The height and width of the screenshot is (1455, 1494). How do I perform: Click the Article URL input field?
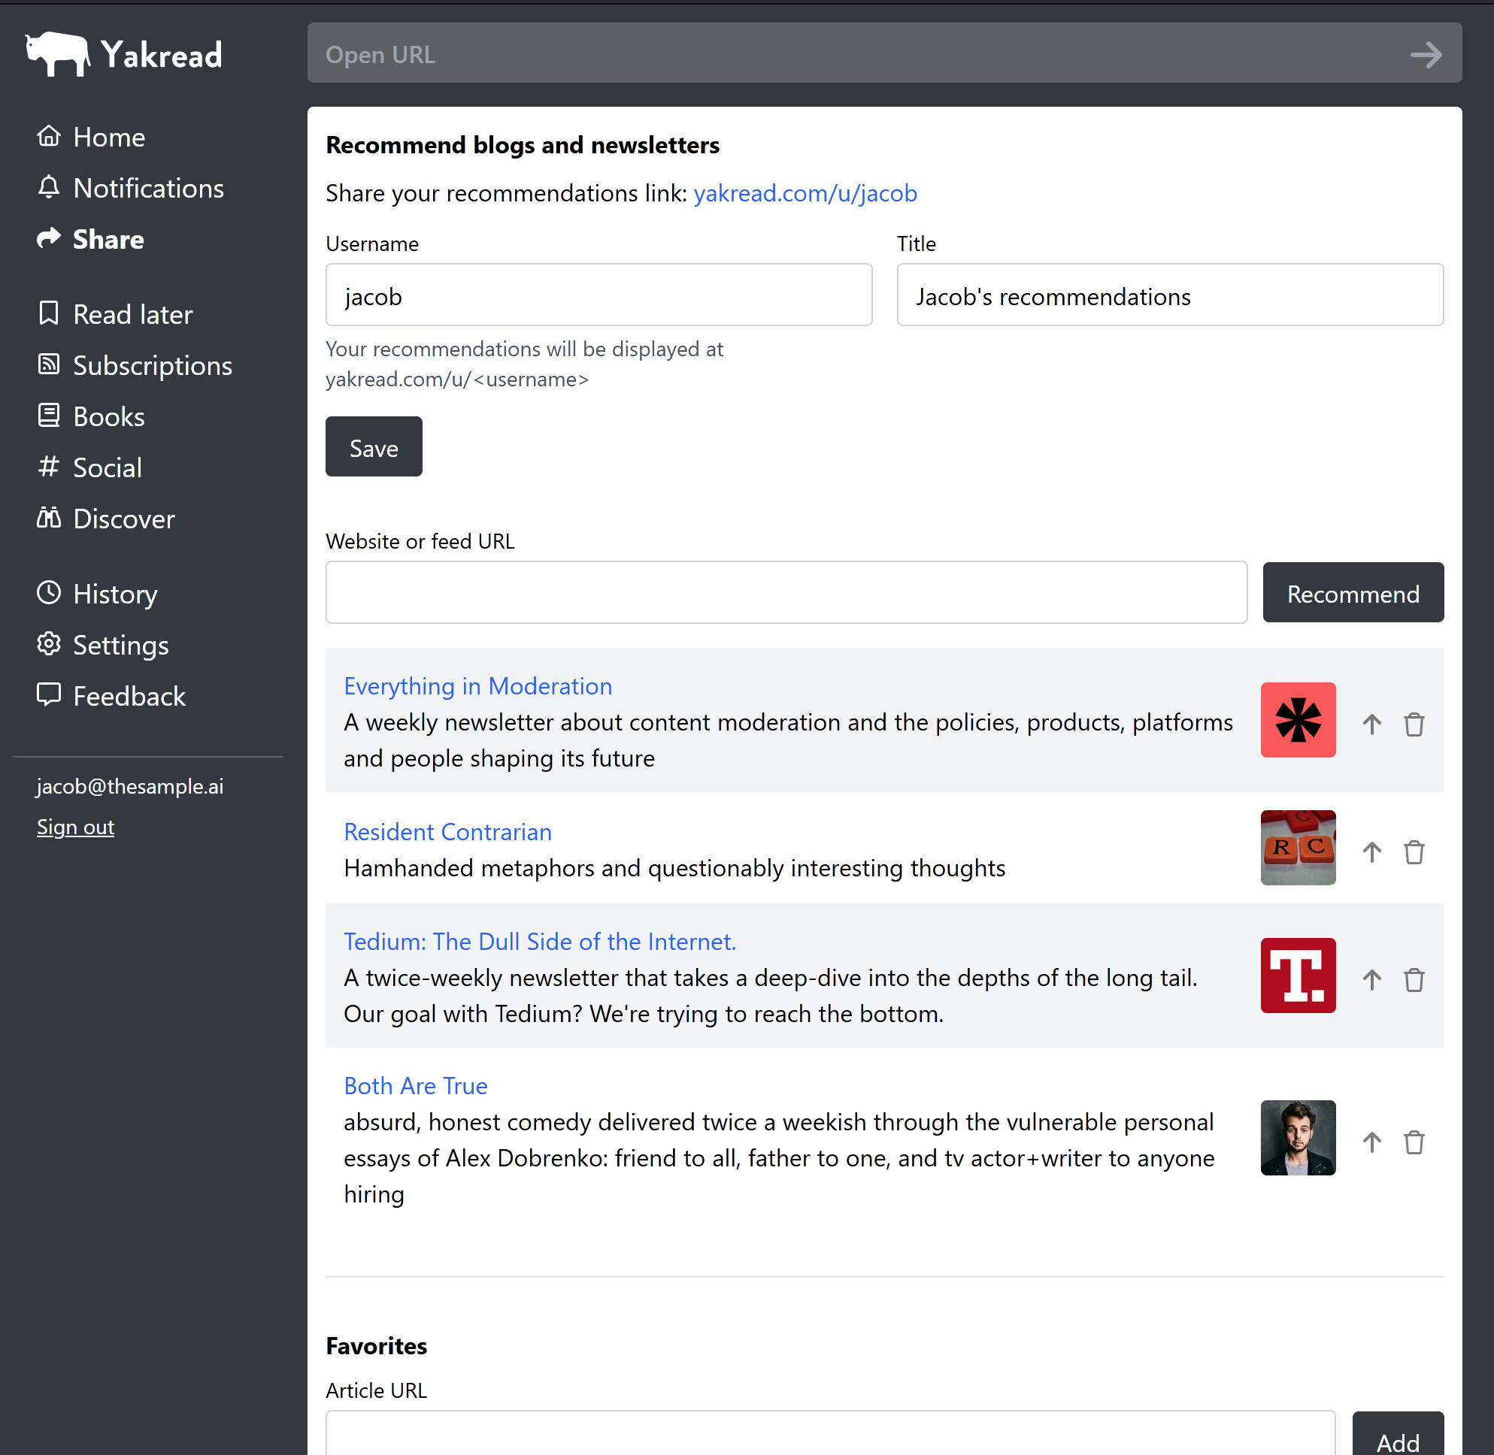(x=830, y=1434)
